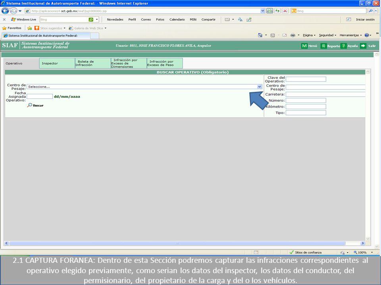
Task: Open Infracción por Exceso de Peso tab
Action: [165, 63]
